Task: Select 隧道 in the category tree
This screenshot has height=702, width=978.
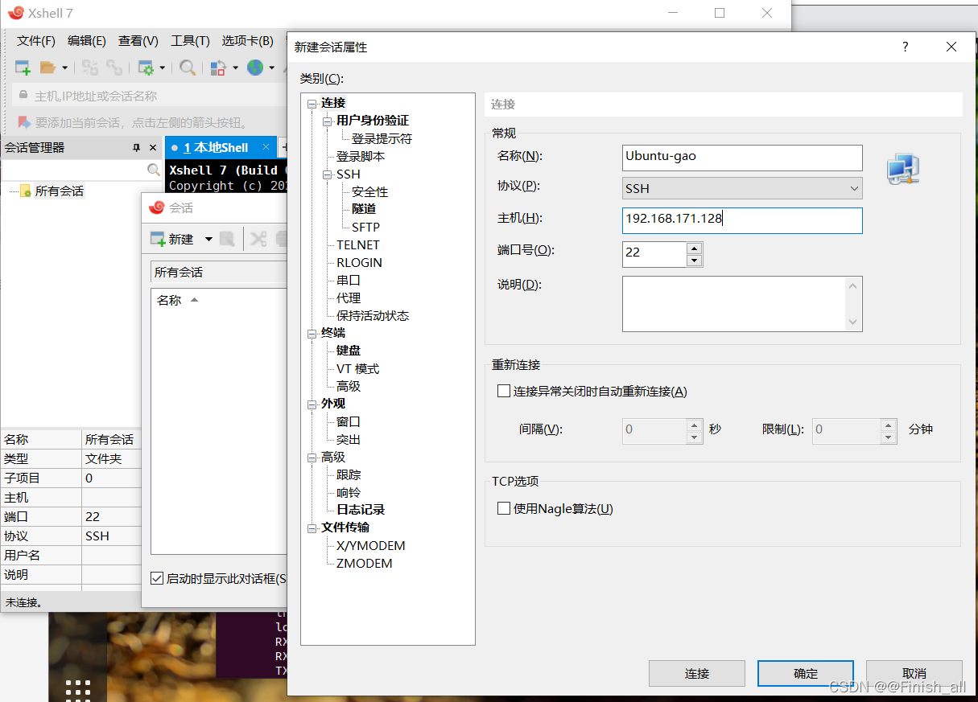Action: [x=364, y=209]
